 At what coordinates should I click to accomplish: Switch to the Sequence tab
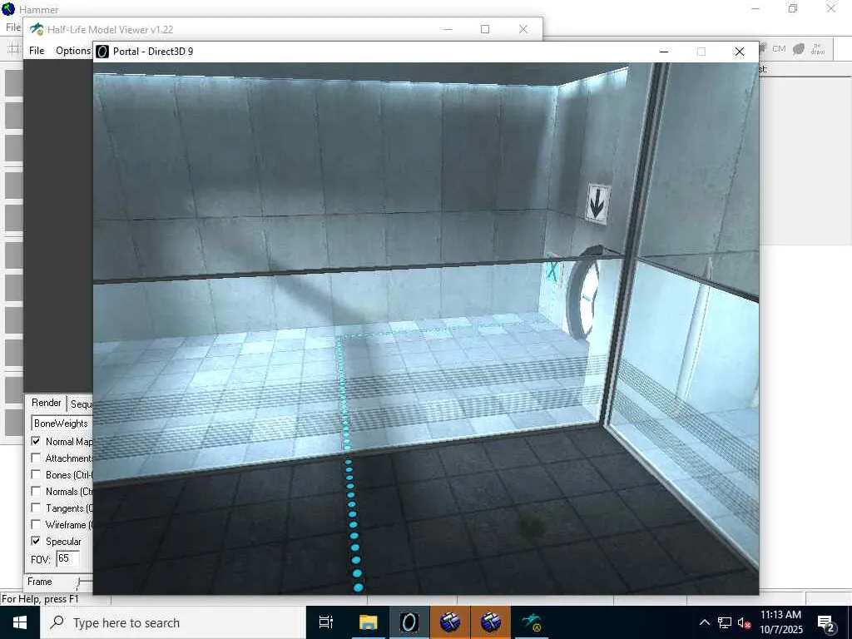(x=81, y=404)
